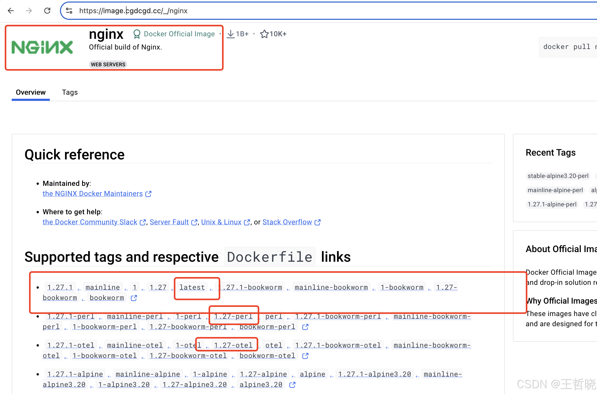
Task: Reload the page with the refresh icon
Action: tap(47, 11)
